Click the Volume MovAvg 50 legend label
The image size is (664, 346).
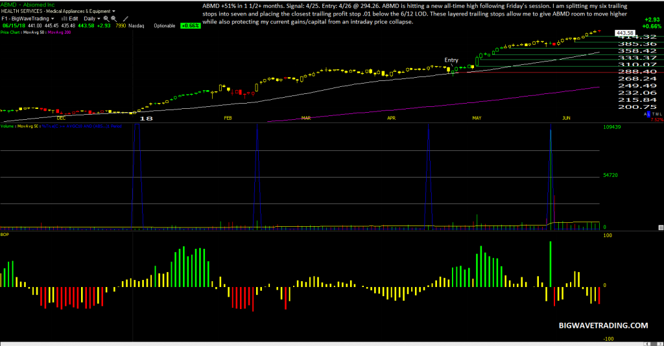point(19,126)
